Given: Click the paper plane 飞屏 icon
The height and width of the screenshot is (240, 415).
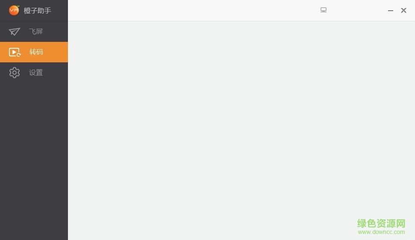Looking at the screenshot, I should point(14,32).
